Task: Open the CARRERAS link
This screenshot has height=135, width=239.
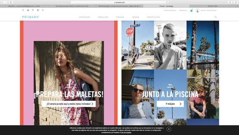Action: pos(183,11)
